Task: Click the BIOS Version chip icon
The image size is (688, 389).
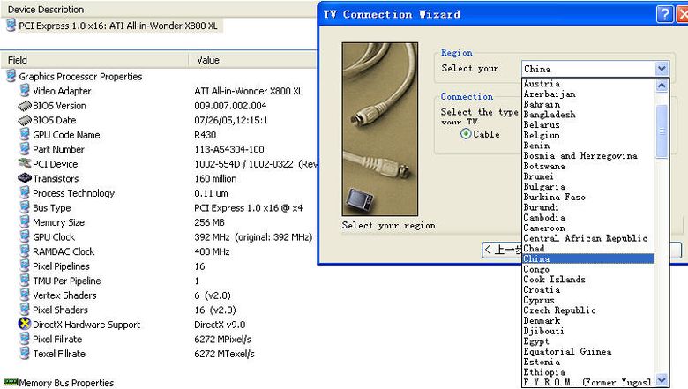Action: pyautogui.click(x=25, y=106)
